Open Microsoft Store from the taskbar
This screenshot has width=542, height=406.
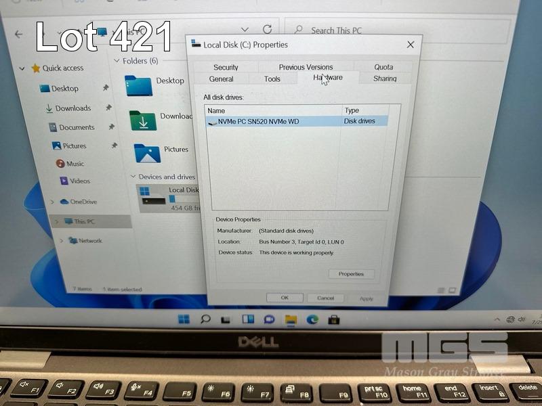tap(334, 319)
